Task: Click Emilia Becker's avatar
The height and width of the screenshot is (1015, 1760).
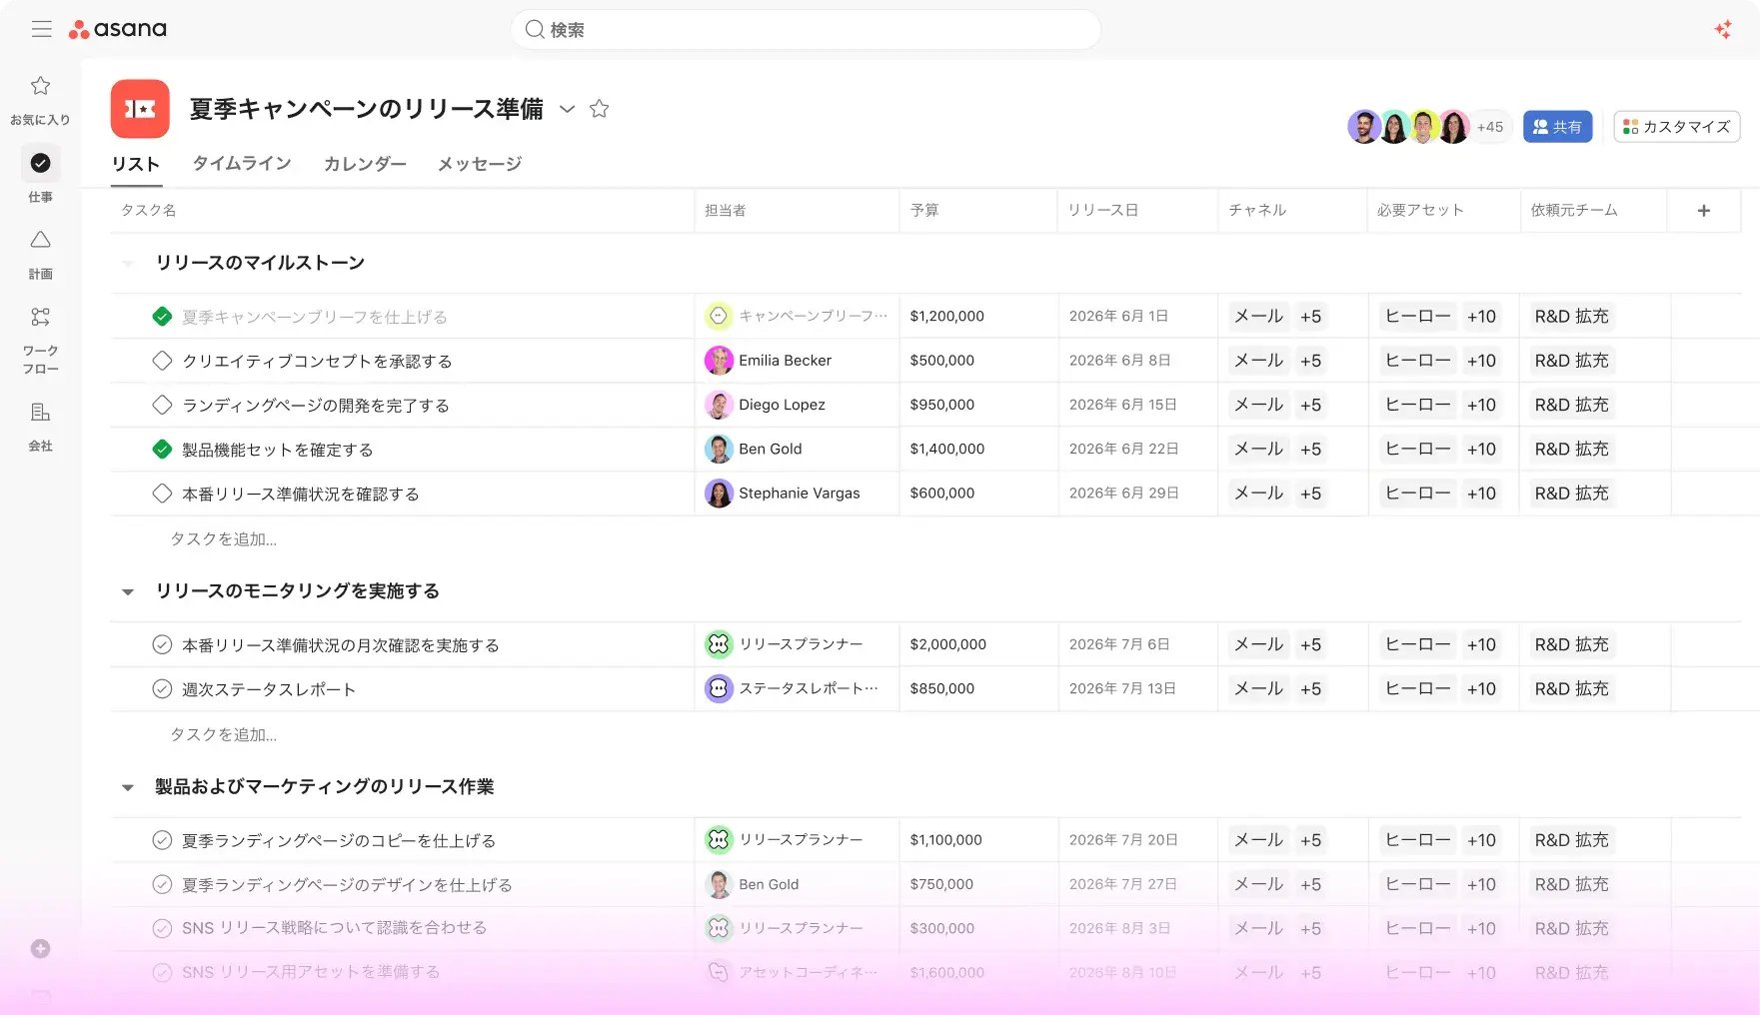Action: point(719,361)
